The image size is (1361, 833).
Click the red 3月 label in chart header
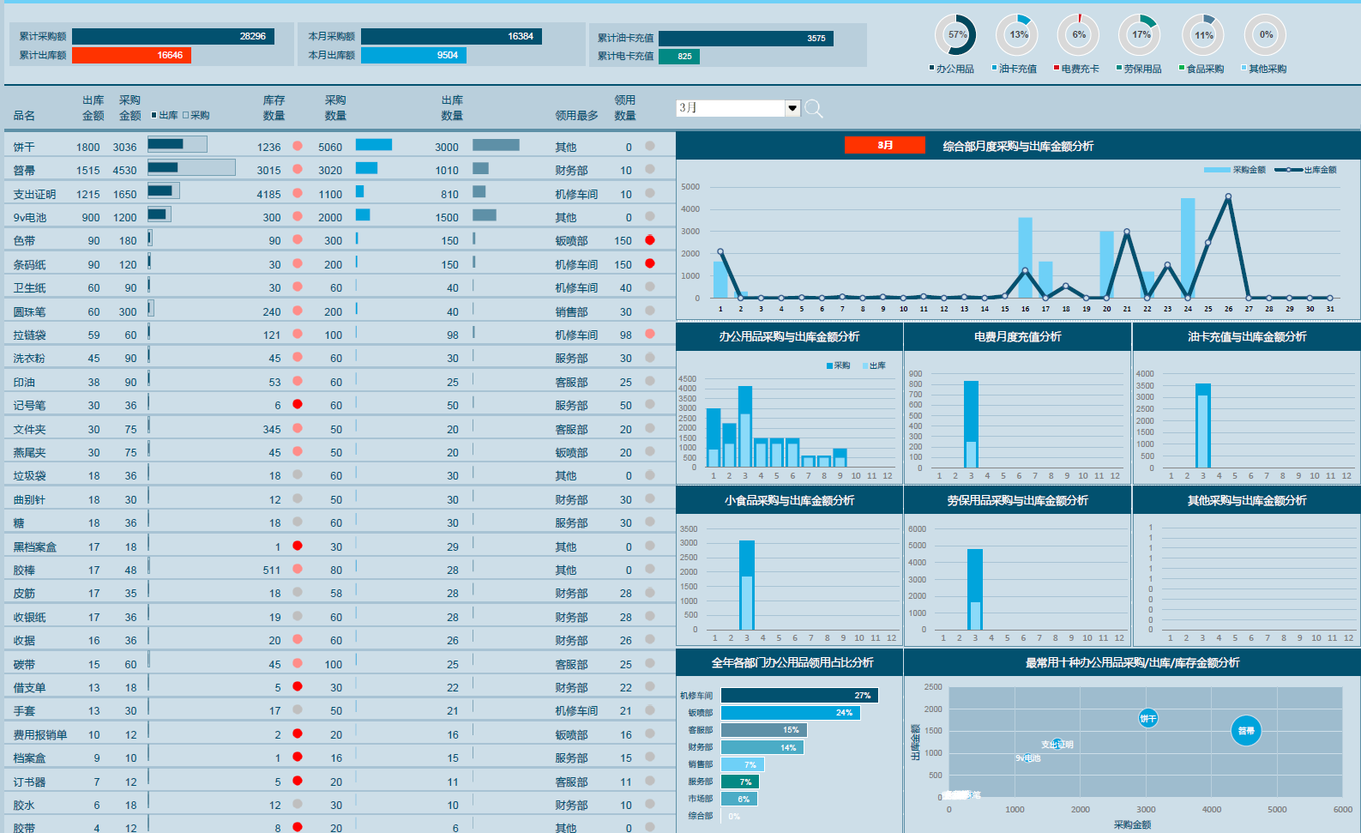pyautogui.click(x=885, y=145)
